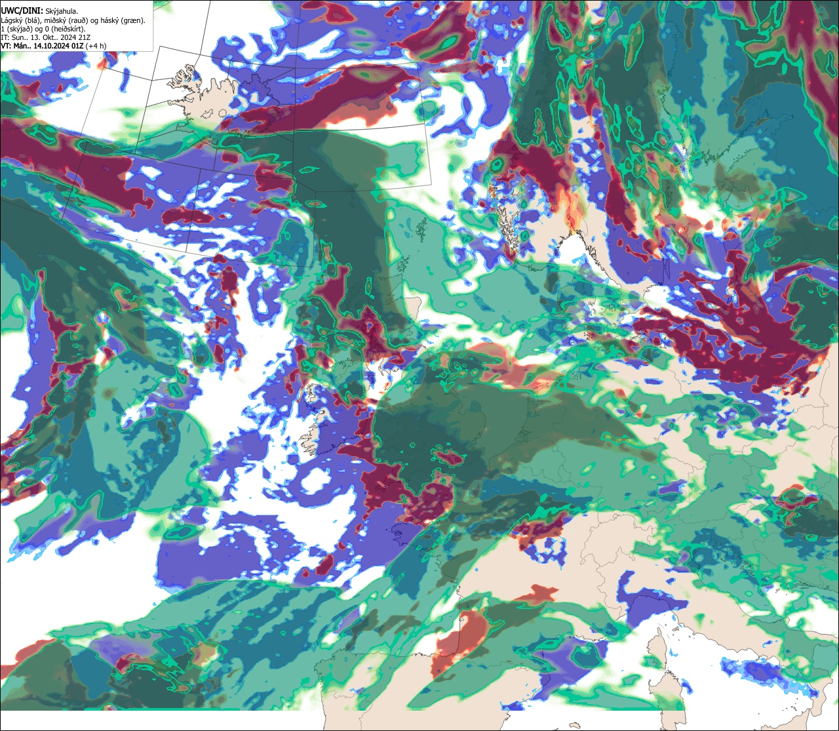Click the '1 (skýjað) og 0 (heiðskírt).' line

pyautogui.click(x=43, y=29)
